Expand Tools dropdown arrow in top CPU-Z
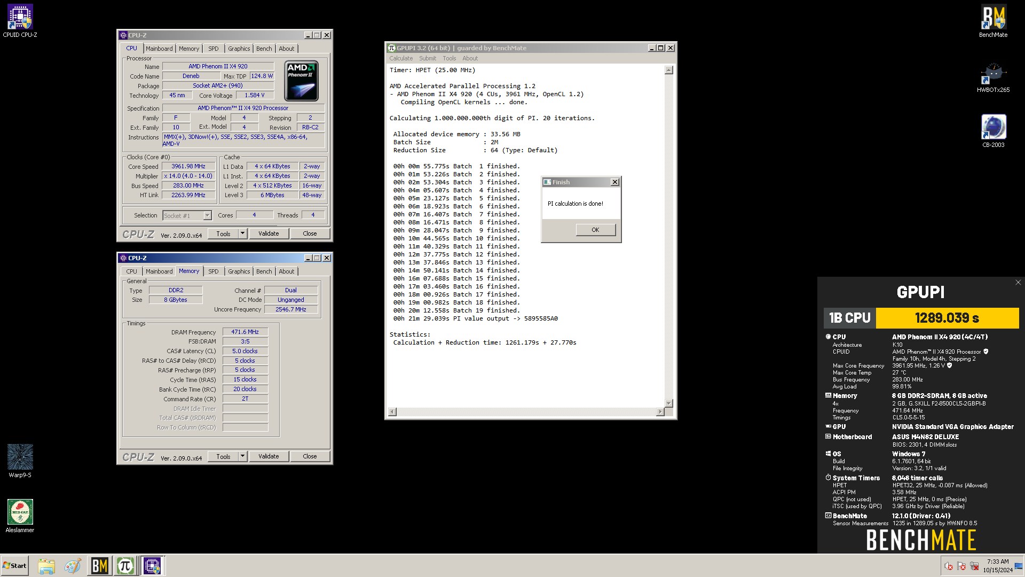Screen dimensions: 1025x577 tap(242, 233)
